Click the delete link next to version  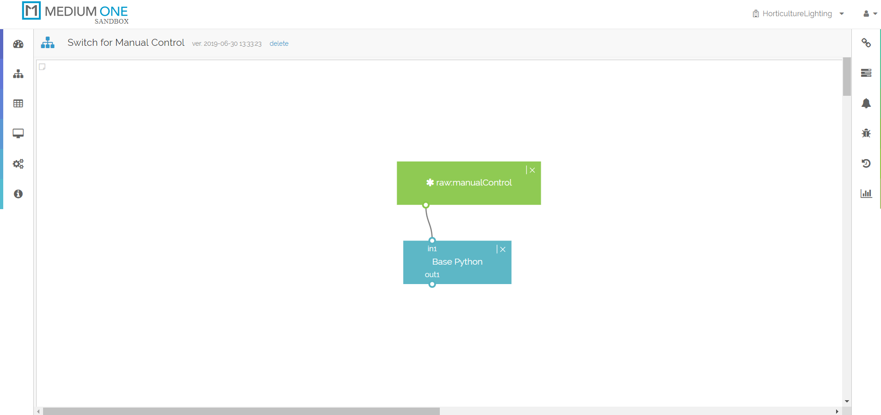[x=279, y=43]
